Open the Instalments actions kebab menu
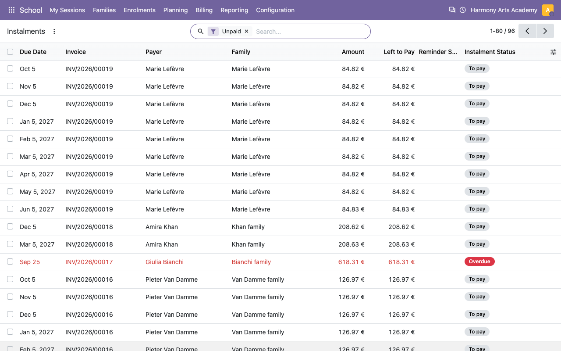This screenshot has width=561, height=351. point(54,32)
